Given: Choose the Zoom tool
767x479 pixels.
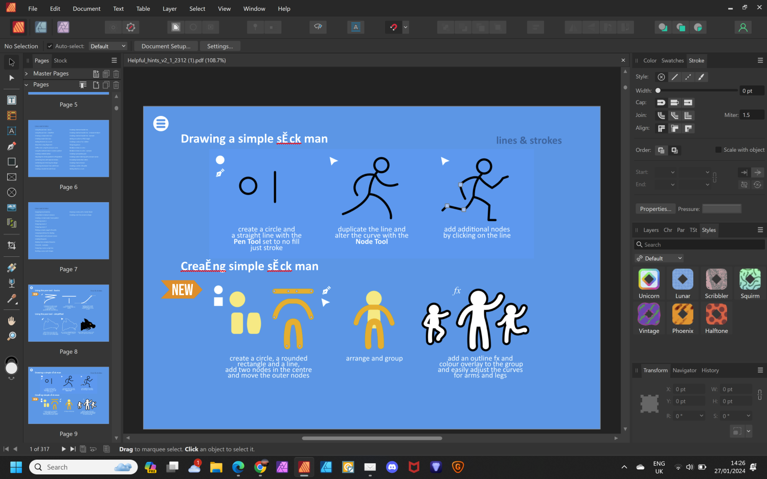Looking at the screenshot, I should [11, 336].
